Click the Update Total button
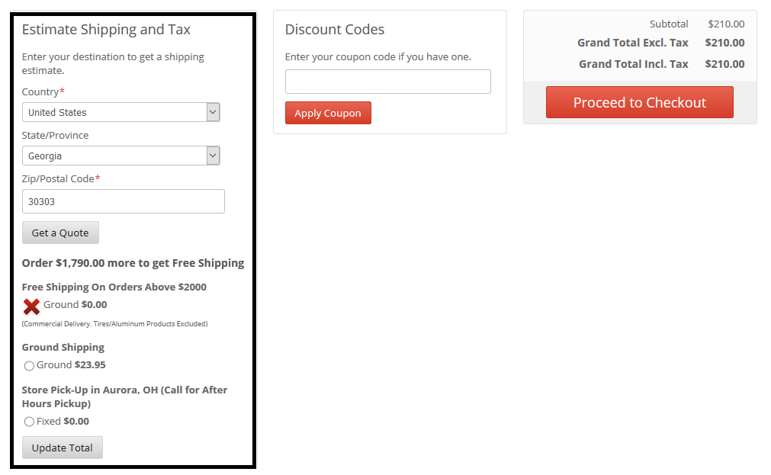Screen dimensions: 771x475 (x=62, y=448)
